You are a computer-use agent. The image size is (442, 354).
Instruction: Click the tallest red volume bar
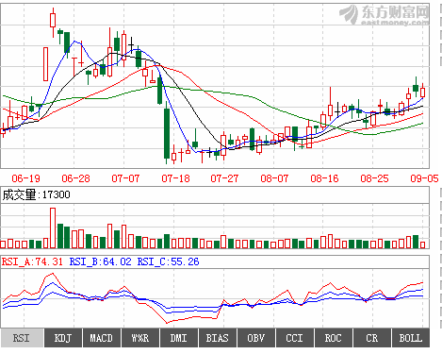53,228
